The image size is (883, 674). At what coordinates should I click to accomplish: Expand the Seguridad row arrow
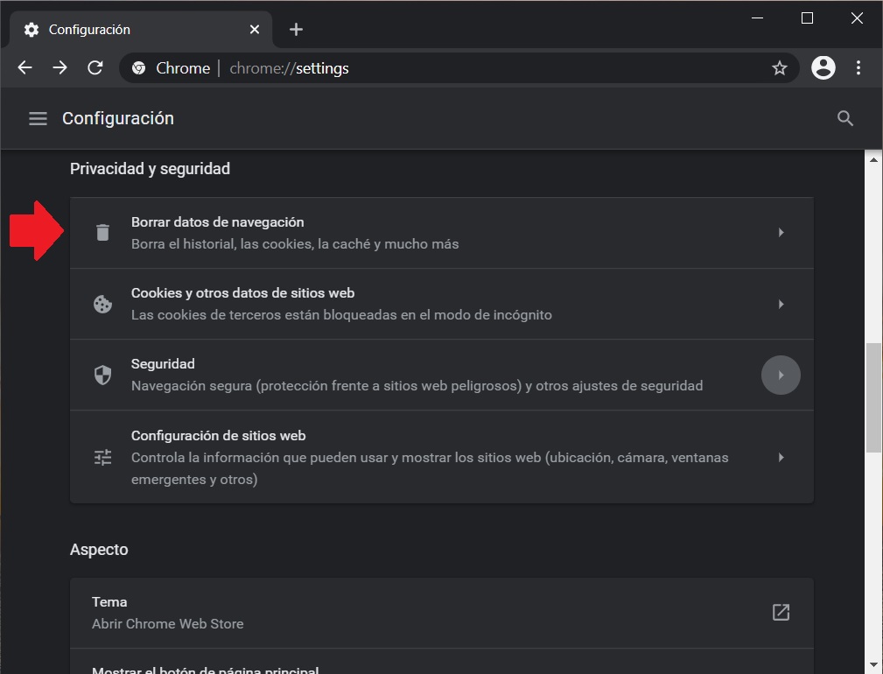point(781,376)
